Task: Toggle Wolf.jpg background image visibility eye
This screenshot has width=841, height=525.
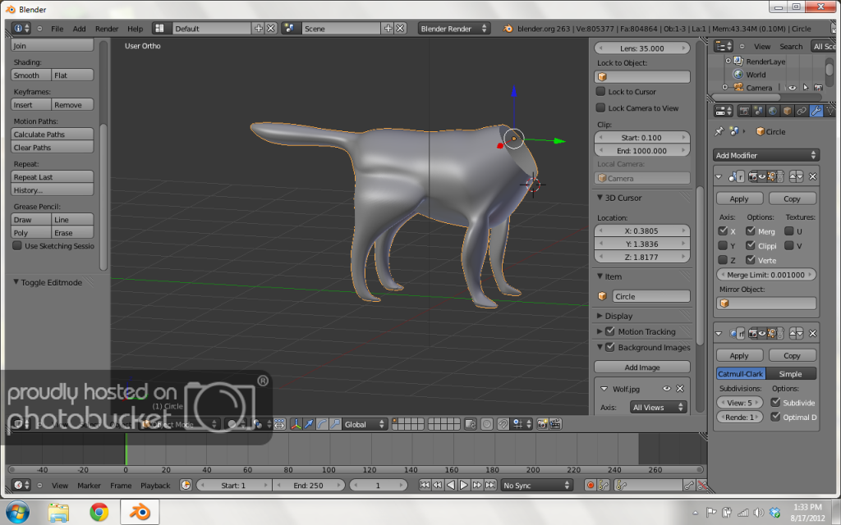Action: [x=667, y=388]
